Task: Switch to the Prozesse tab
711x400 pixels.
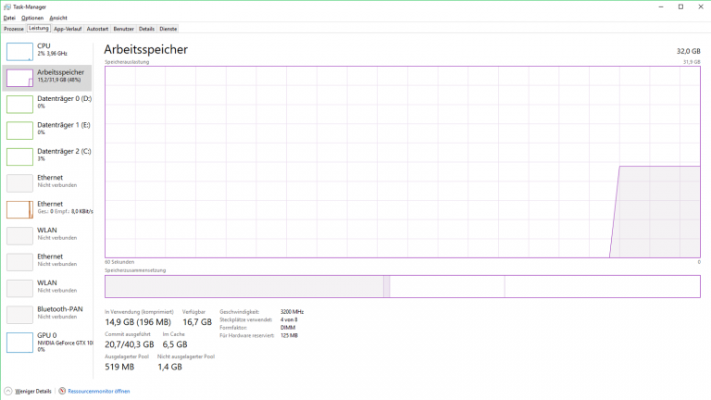Action: [14, 29]
